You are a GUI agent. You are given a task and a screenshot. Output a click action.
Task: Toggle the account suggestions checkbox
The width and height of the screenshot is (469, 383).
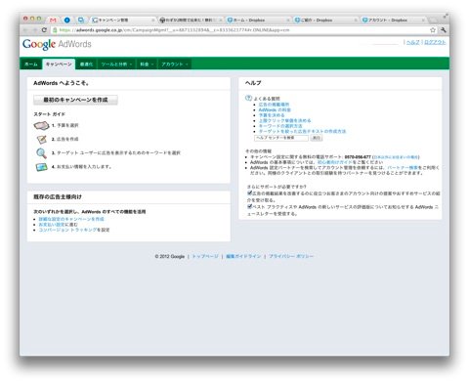pos(249,192)
